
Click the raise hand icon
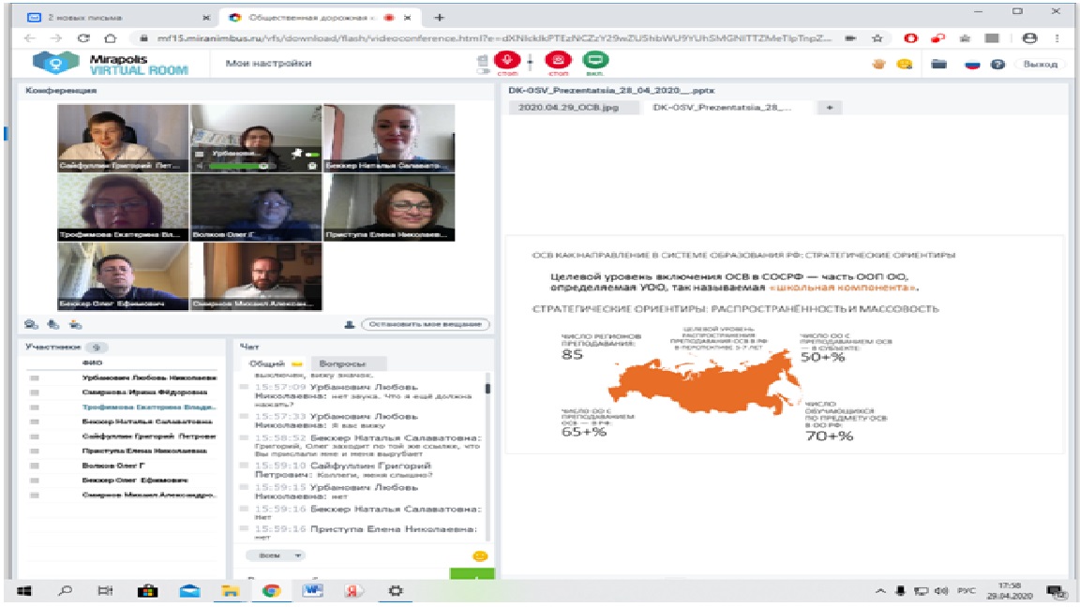[x=879, y=65]
